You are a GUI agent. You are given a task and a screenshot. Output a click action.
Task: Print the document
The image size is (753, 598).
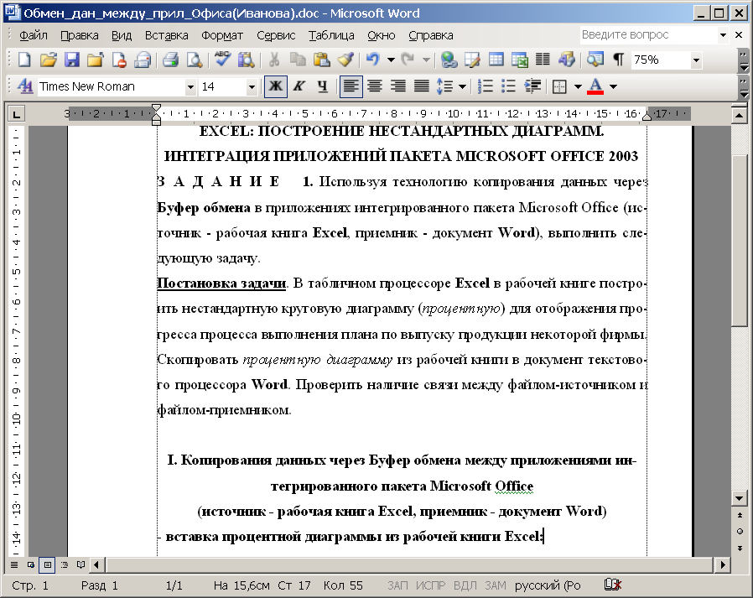pos(170,60)
